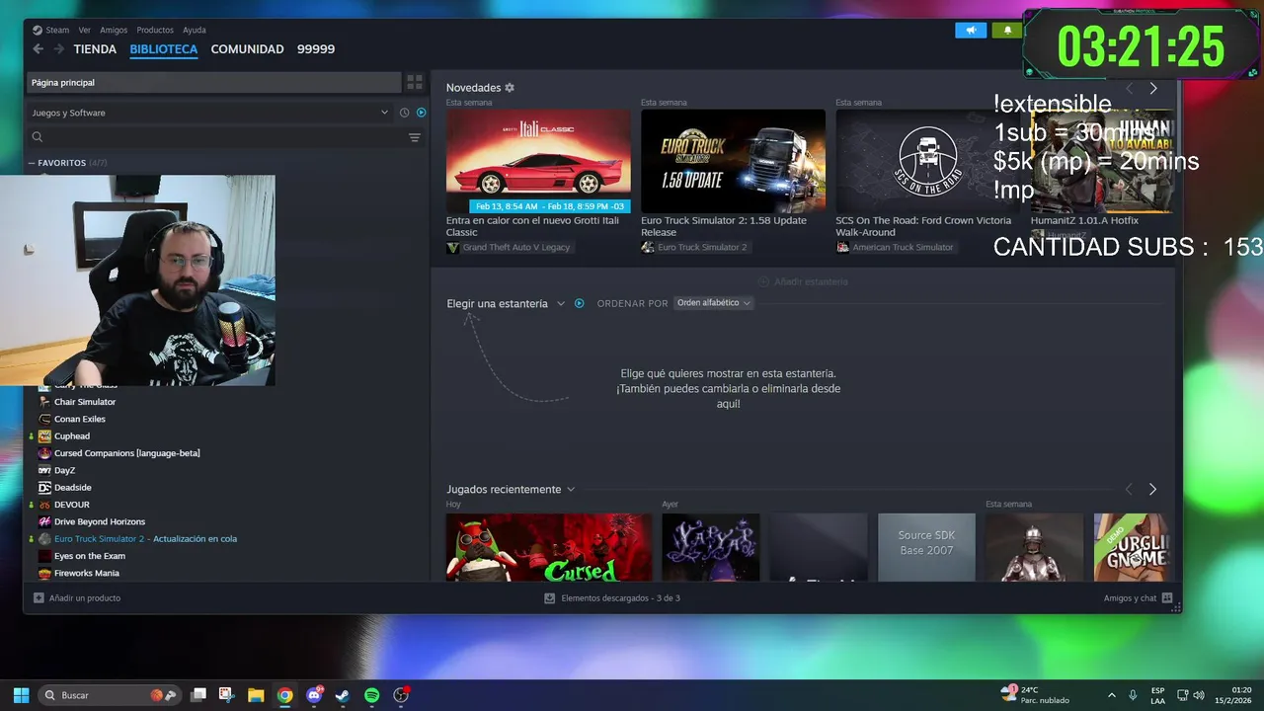Open the SCS On The Road news thumbnail

[927, 161]
